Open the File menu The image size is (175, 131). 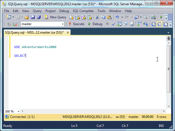pos(7,11)
